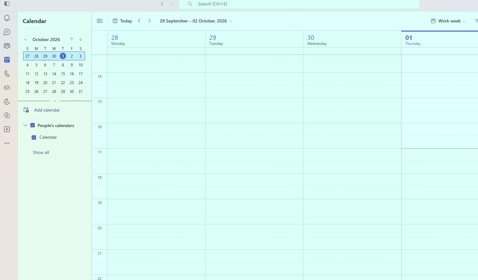The height and width of the screenshot is (280, 478).
Task: Click the Show all link
Action: (x=41, y=152)
